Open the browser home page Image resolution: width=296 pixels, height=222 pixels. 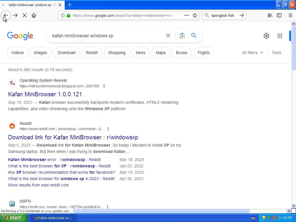pos(34,16)
